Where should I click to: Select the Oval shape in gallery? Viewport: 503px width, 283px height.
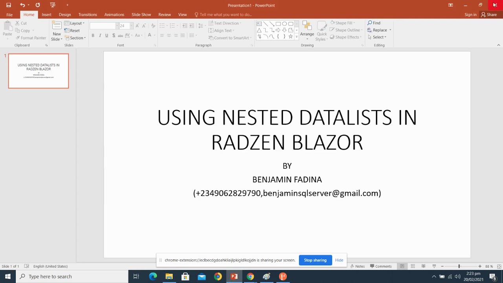(x=284, y=24)
